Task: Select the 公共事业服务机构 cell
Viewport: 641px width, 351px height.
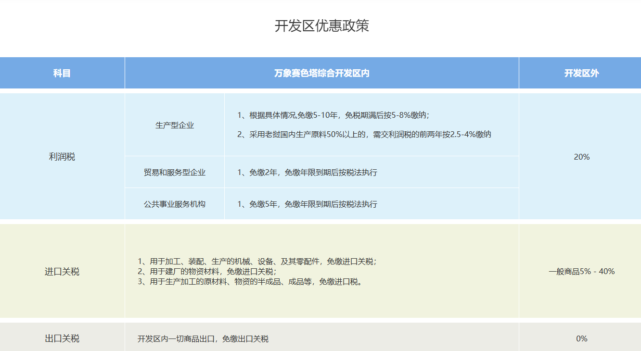Action: point(174,204)
